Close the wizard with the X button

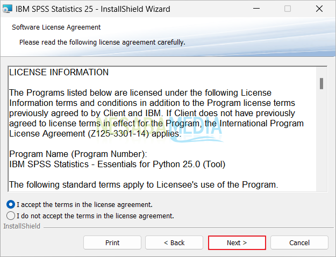319,9
